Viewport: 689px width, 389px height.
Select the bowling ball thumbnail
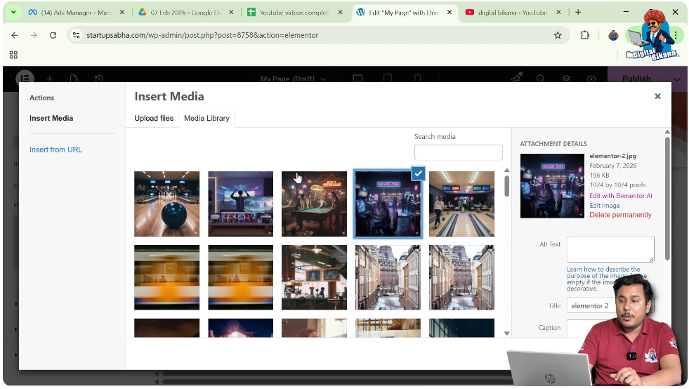(x=167, y=204)
